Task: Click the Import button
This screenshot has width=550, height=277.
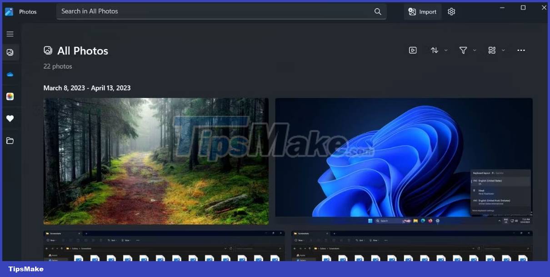Action: pos(422,11)
